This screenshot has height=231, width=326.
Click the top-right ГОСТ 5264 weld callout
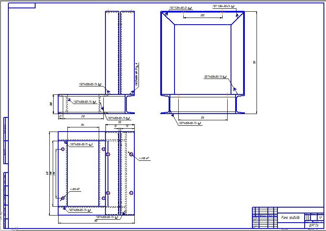click(224, 7)
